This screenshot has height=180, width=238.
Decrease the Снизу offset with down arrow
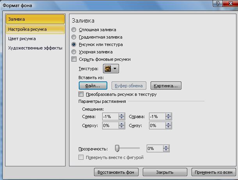point(168,127)
